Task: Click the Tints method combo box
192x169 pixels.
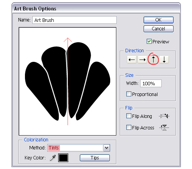Action: (x=79, y=148)
